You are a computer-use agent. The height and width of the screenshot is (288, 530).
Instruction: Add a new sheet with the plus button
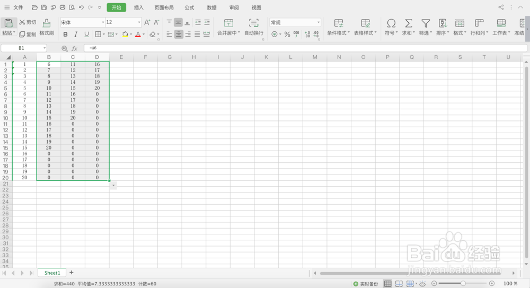point(72,273)
